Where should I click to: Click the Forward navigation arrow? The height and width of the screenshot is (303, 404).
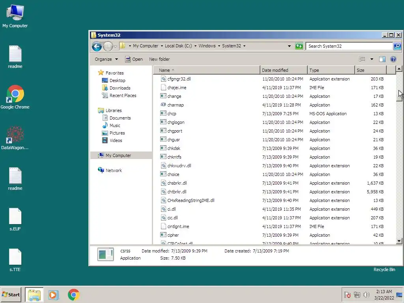coord(108,47)
